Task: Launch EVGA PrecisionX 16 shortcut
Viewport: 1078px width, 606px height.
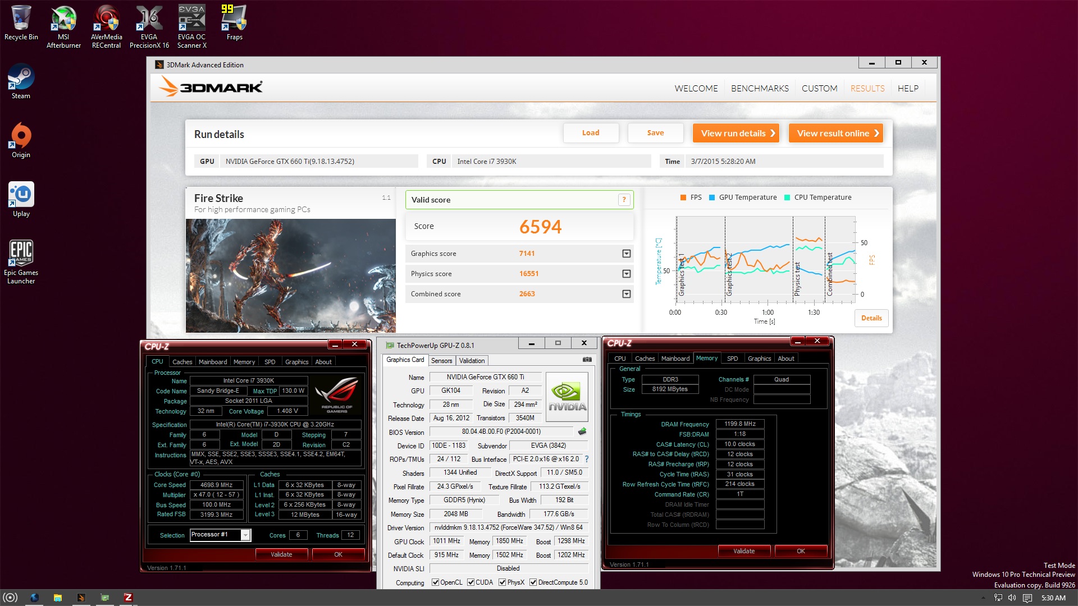Action: coord(149,26)
